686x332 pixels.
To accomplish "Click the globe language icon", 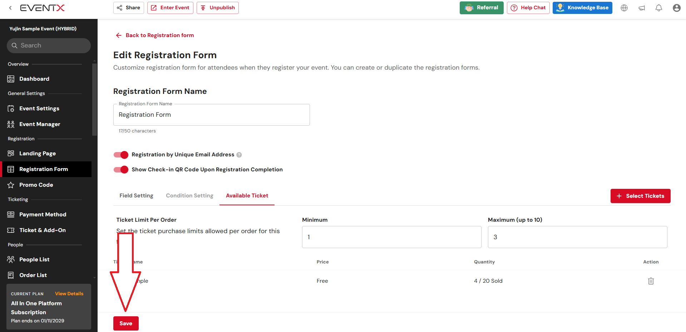I will (x=624, y=8).
